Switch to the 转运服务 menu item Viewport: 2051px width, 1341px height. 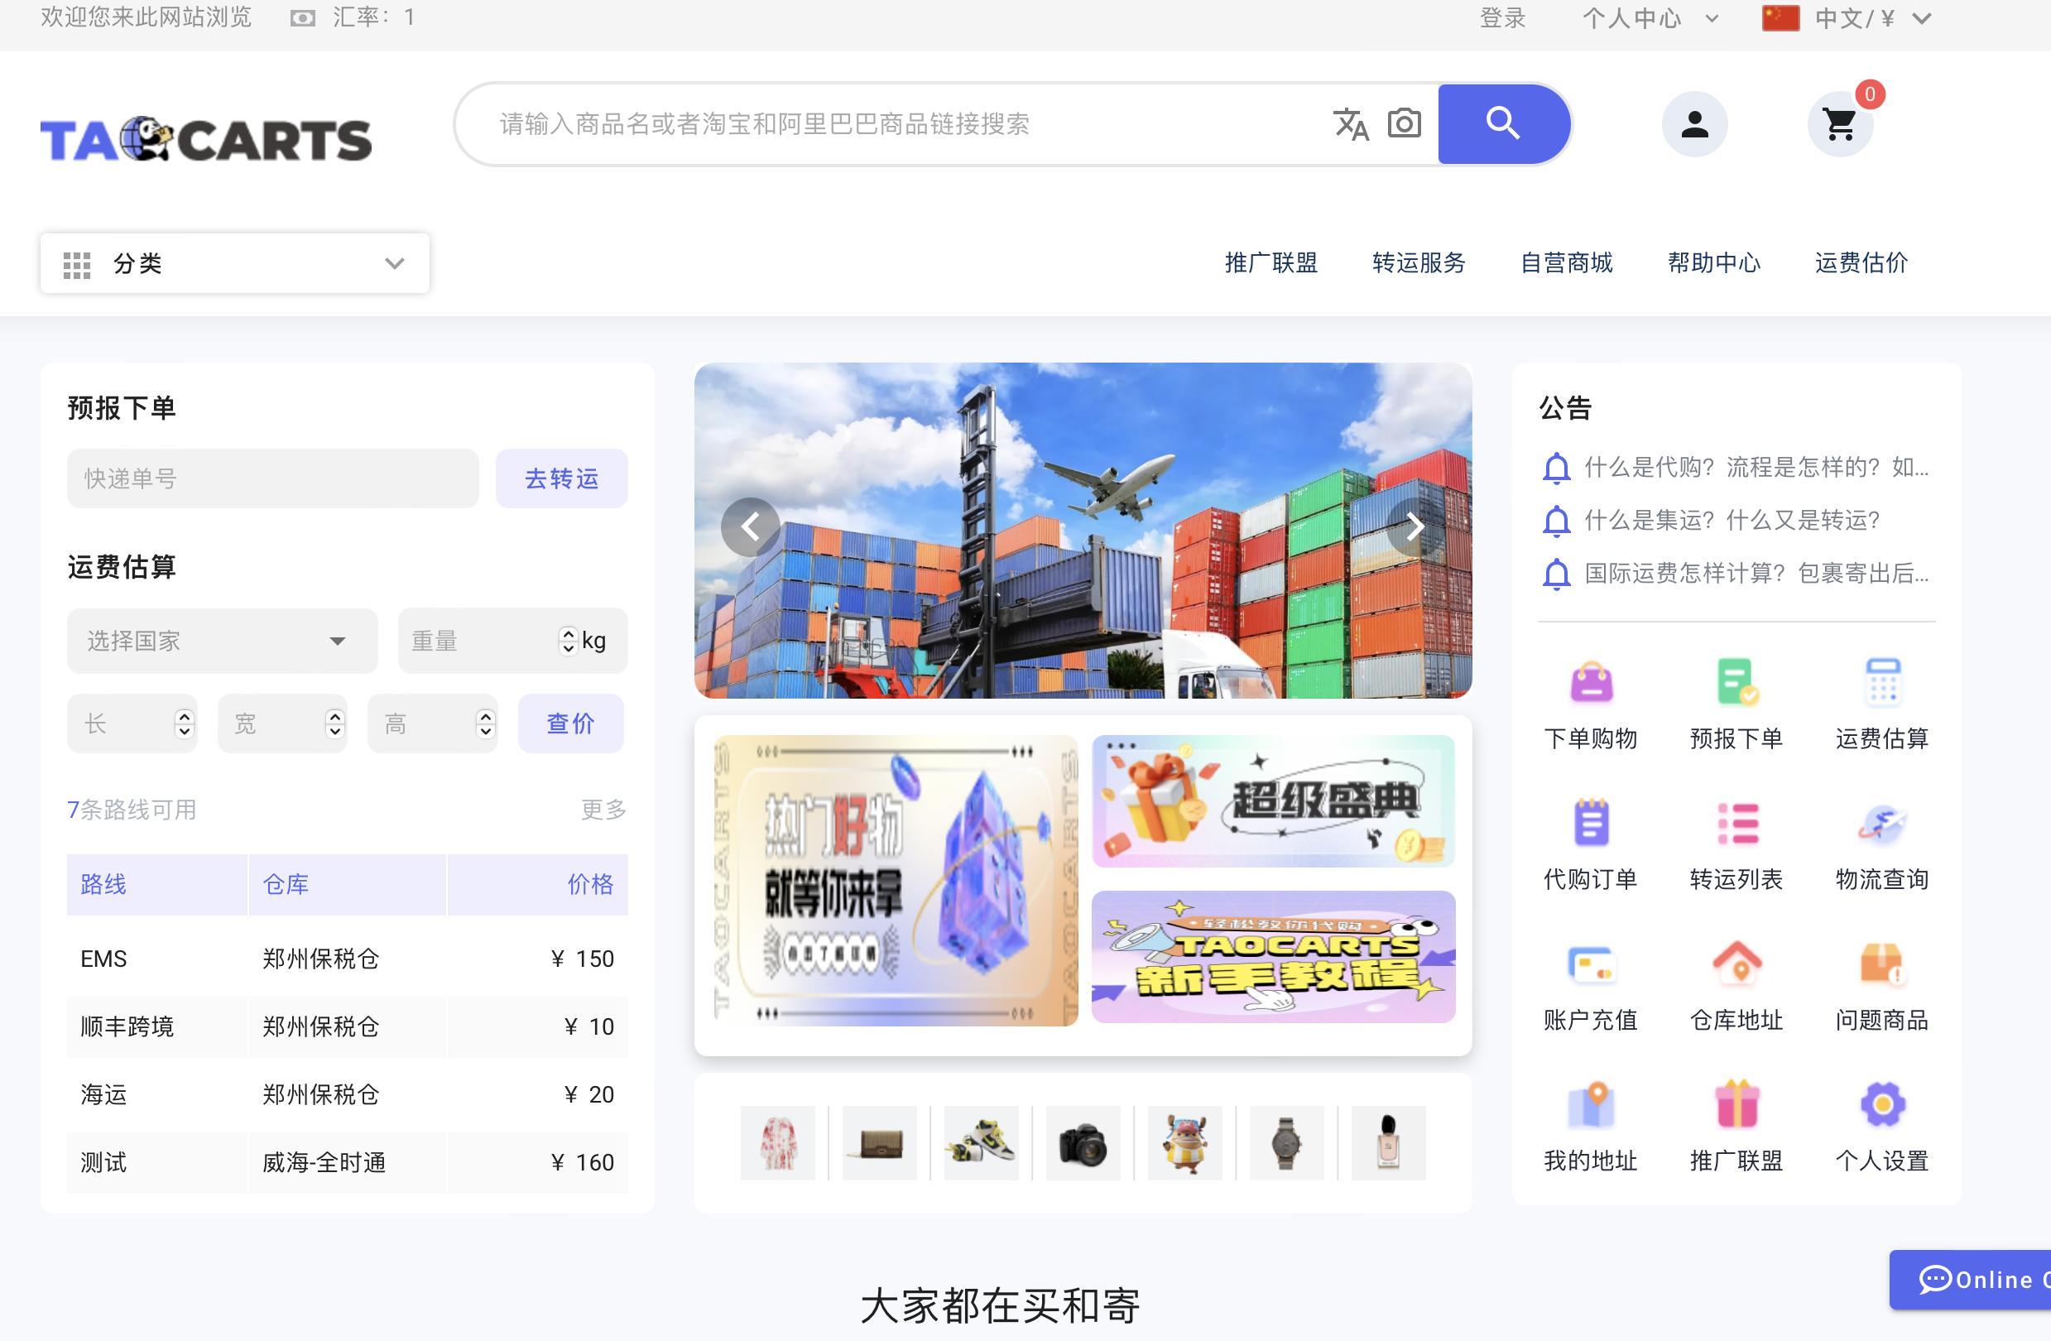click(x=1419, y=263)
